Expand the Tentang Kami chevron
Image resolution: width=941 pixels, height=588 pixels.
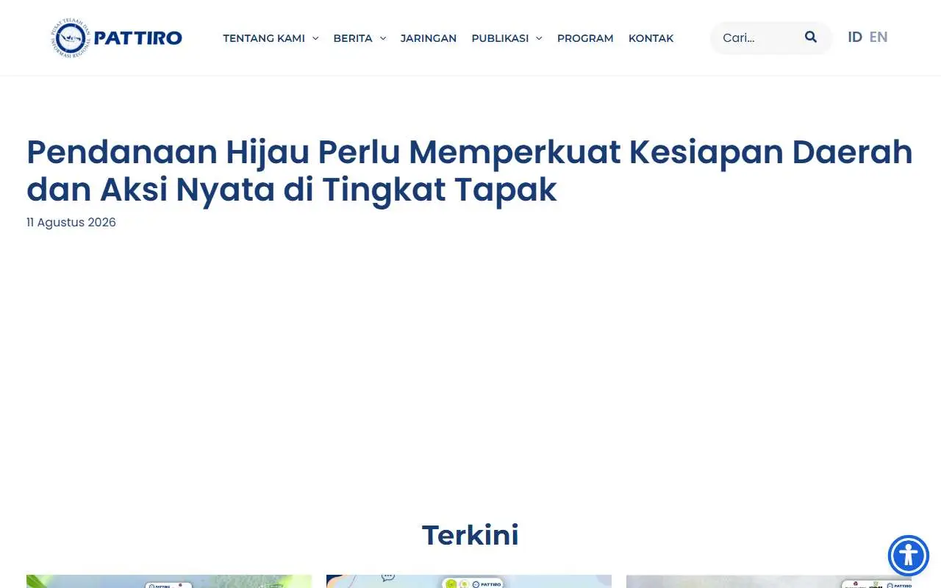tap(315, 38)
